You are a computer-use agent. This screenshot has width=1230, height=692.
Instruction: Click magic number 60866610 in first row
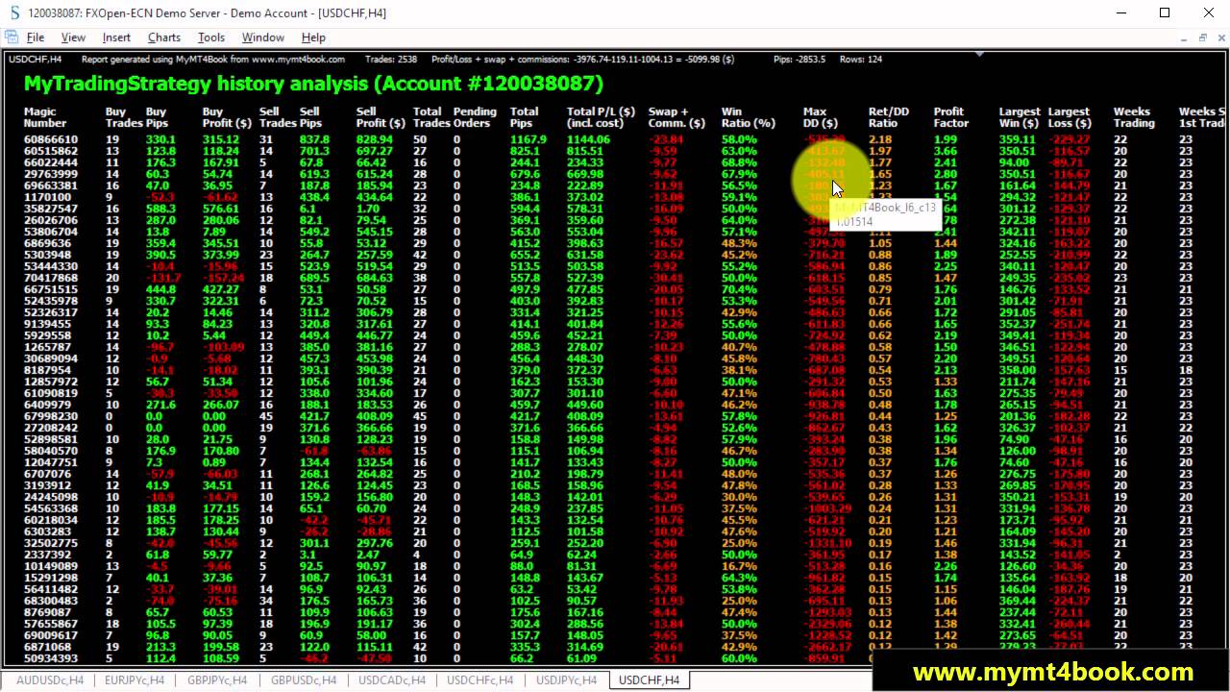51,139
